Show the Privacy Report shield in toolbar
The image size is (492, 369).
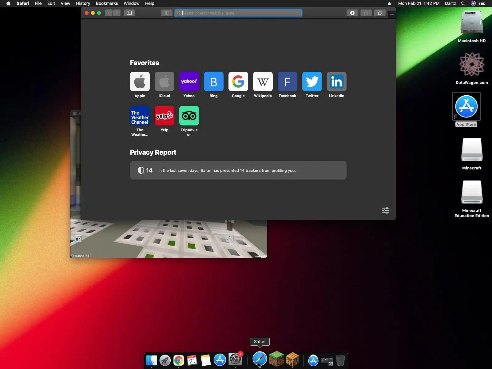tap(167, 13)
